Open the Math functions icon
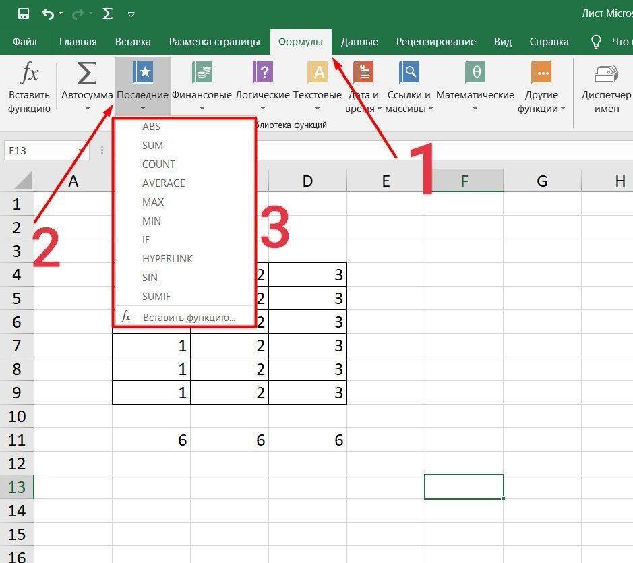Screen dimensions: 633x563 (x=475, y=73)
